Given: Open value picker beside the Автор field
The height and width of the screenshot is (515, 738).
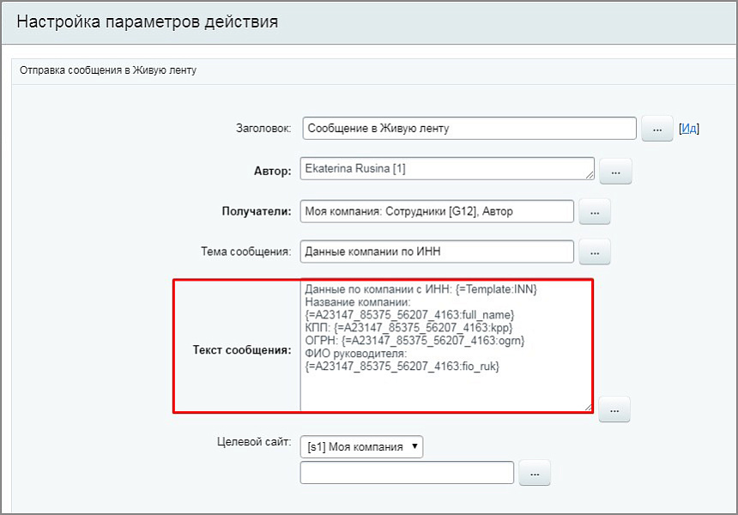Looking at the screenshot, I should coord(615,172).
